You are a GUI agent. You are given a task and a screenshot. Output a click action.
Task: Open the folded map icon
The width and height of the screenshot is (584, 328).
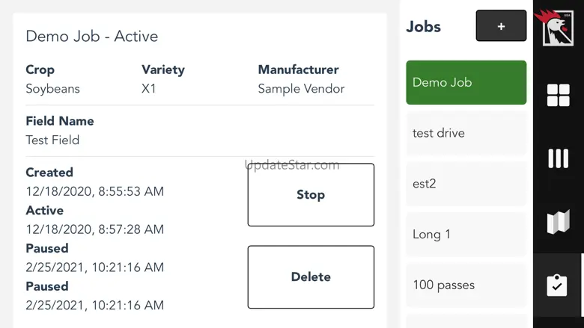[558, 222]
